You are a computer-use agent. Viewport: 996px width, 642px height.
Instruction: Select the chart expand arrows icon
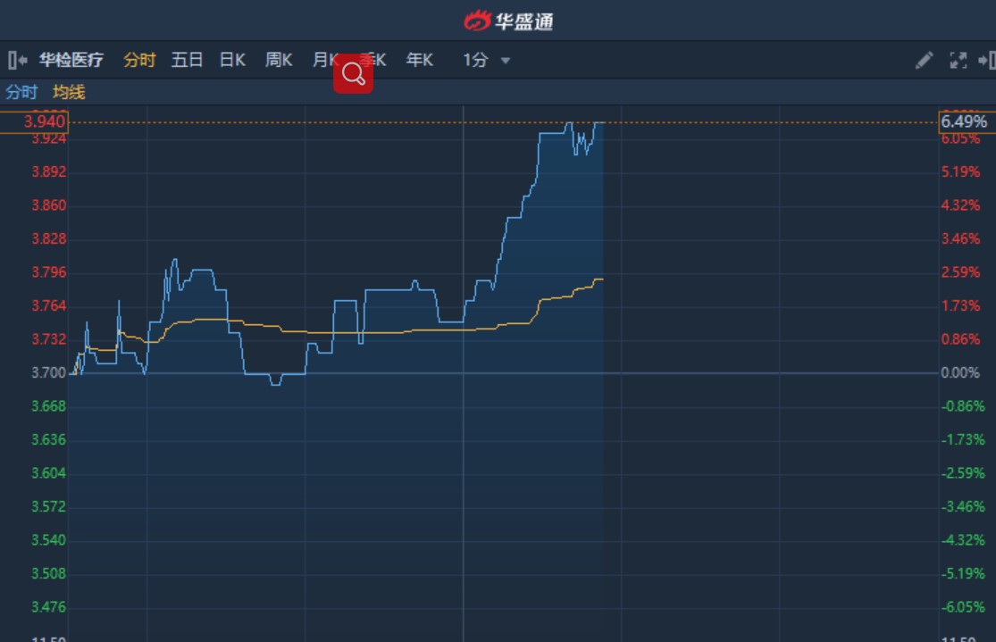click(x=958, y=60)
